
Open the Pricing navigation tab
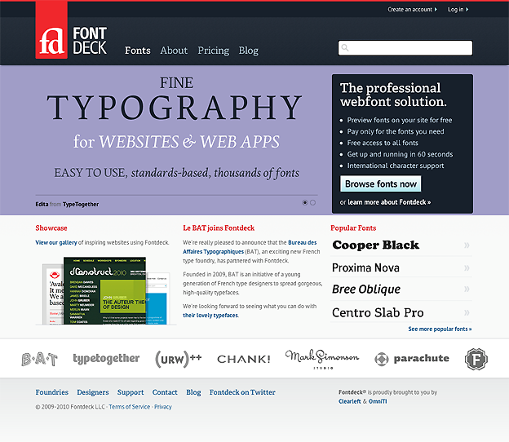214,51
